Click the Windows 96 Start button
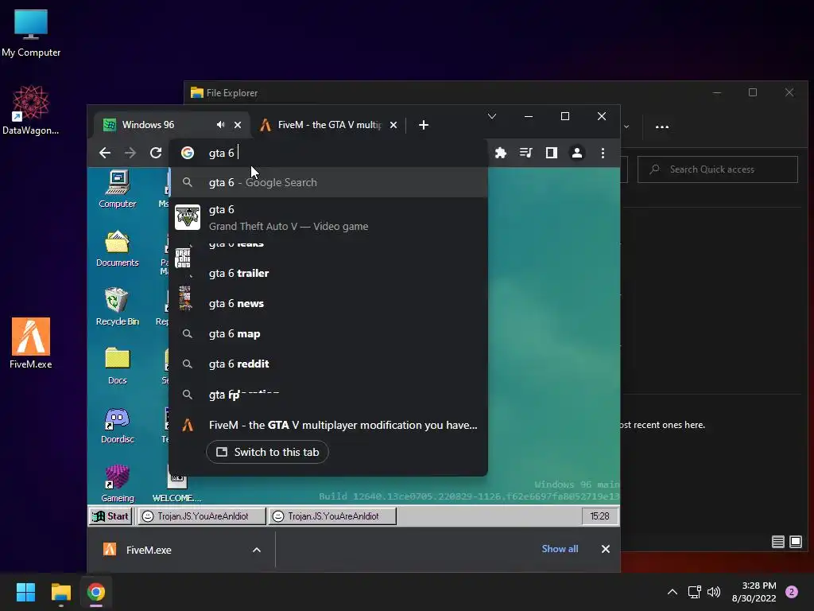The image size is (814, 611). [x=110, y=516]
